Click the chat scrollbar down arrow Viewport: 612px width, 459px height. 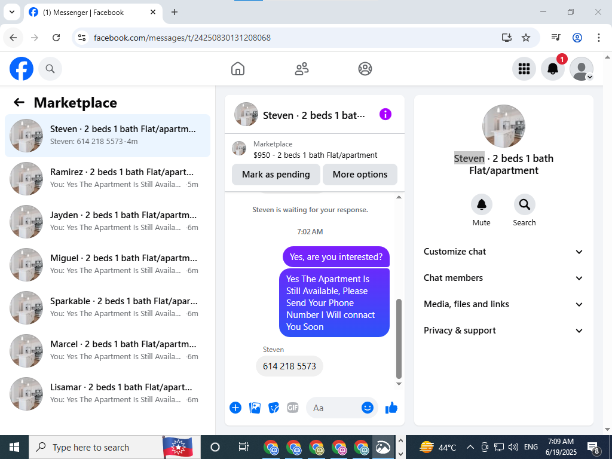coord(399,384)
